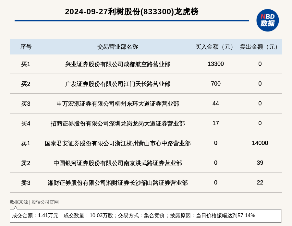The width and height of the screenshot is (292, 226).
Task: Click the buy amount 13300
Action: [216, 64]
